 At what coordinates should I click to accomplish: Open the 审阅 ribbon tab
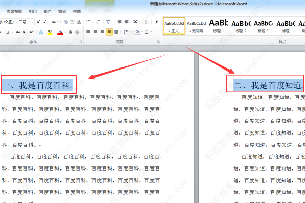[62, 12]
